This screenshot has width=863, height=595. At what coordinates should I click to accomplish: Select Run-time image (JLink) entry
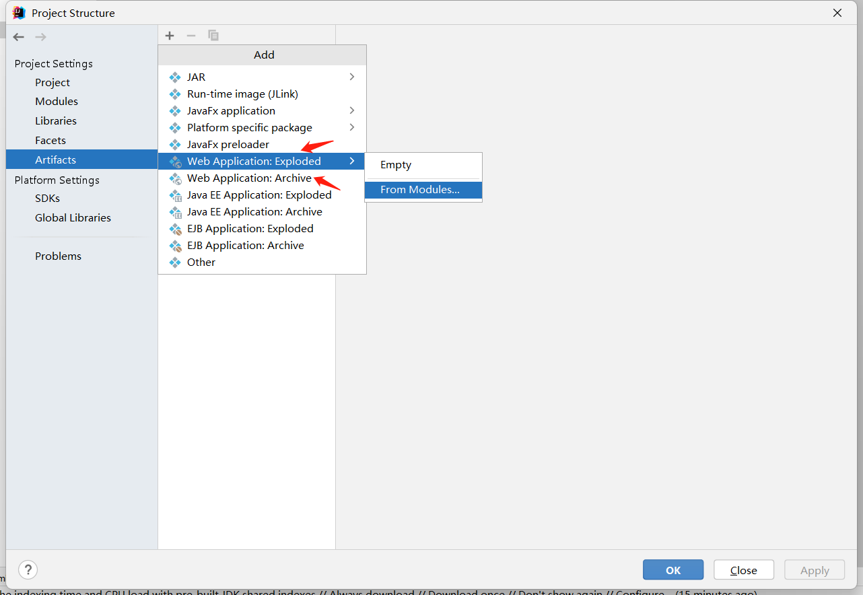pos(263,94)
